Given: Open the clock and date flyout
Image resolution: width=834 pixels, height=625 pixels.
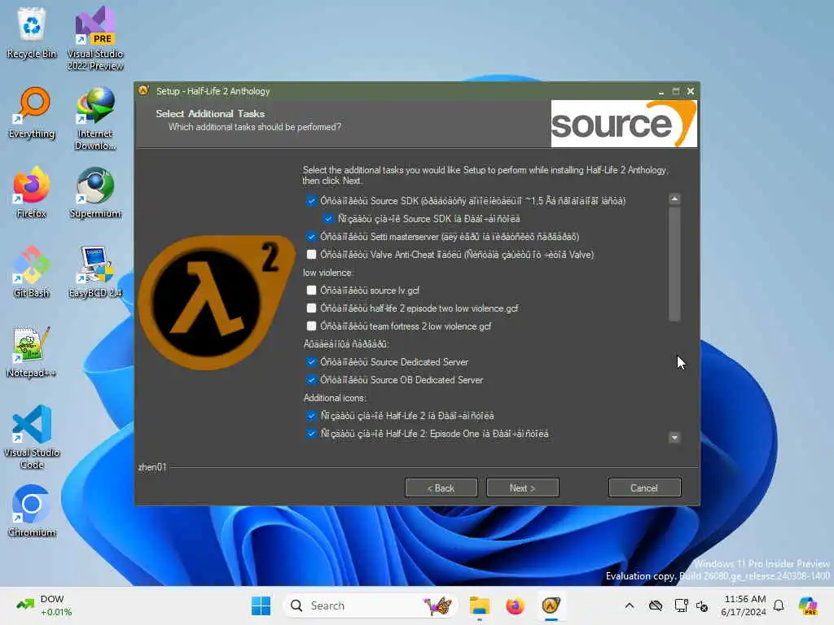Looking at the screenshot, I should pos(744,605).
